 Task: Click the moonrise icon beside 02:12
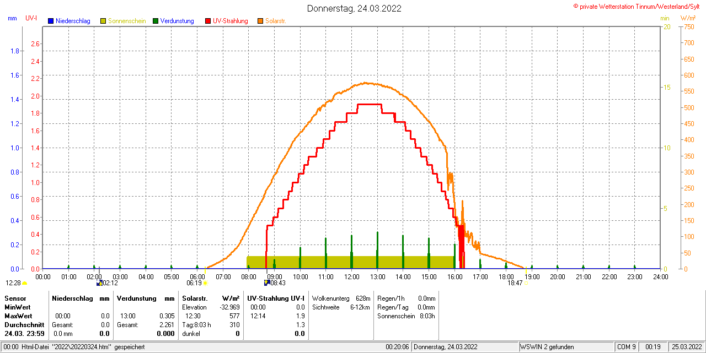99,283
